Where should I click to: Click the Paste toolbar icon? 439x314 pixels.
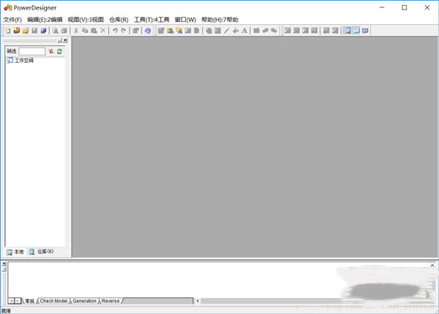94,31
